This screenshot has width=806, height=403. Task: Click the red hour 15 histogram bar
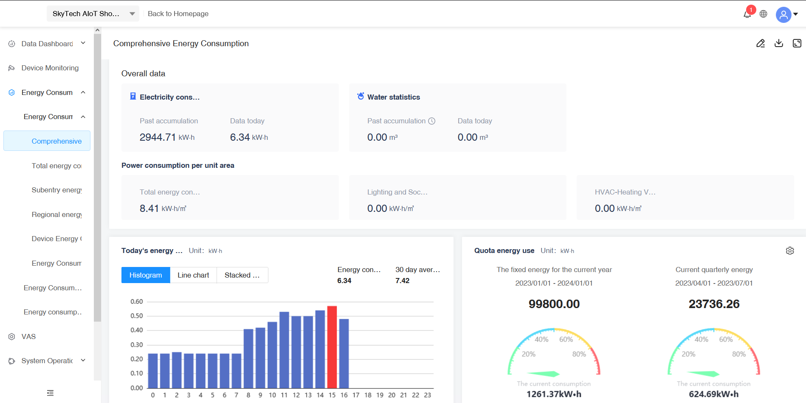tap(332, 347)
